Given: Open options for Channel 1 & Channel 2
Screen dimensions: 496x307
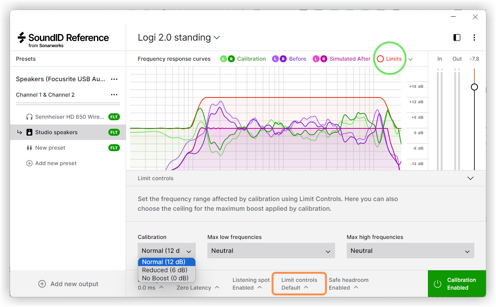Looking at the screenshot, I should (114, 95).
